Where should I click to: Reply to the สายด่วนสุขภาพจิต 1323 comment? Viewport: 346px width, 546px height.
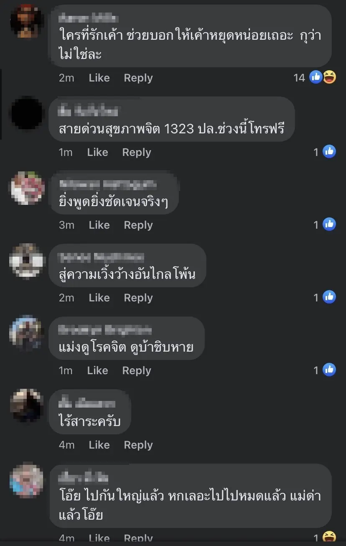coord(137,152)
